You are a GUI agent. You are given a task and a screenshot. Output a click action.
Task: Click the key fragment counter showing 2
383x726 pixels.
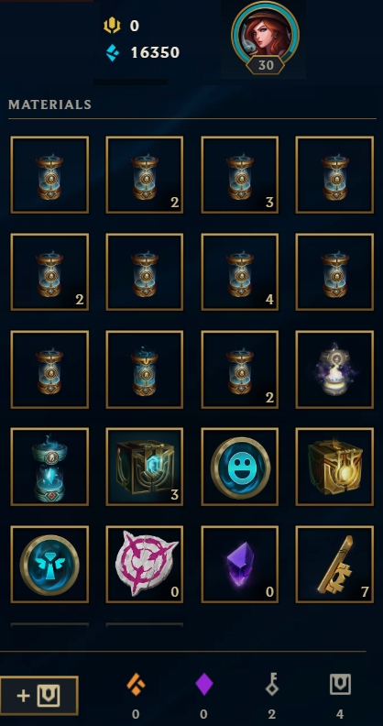271,685
